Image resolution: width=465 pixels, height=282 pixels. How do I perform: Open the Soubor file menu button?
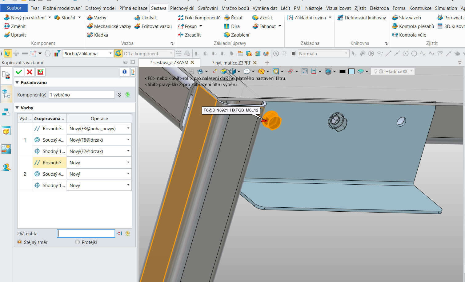point(14,8)
